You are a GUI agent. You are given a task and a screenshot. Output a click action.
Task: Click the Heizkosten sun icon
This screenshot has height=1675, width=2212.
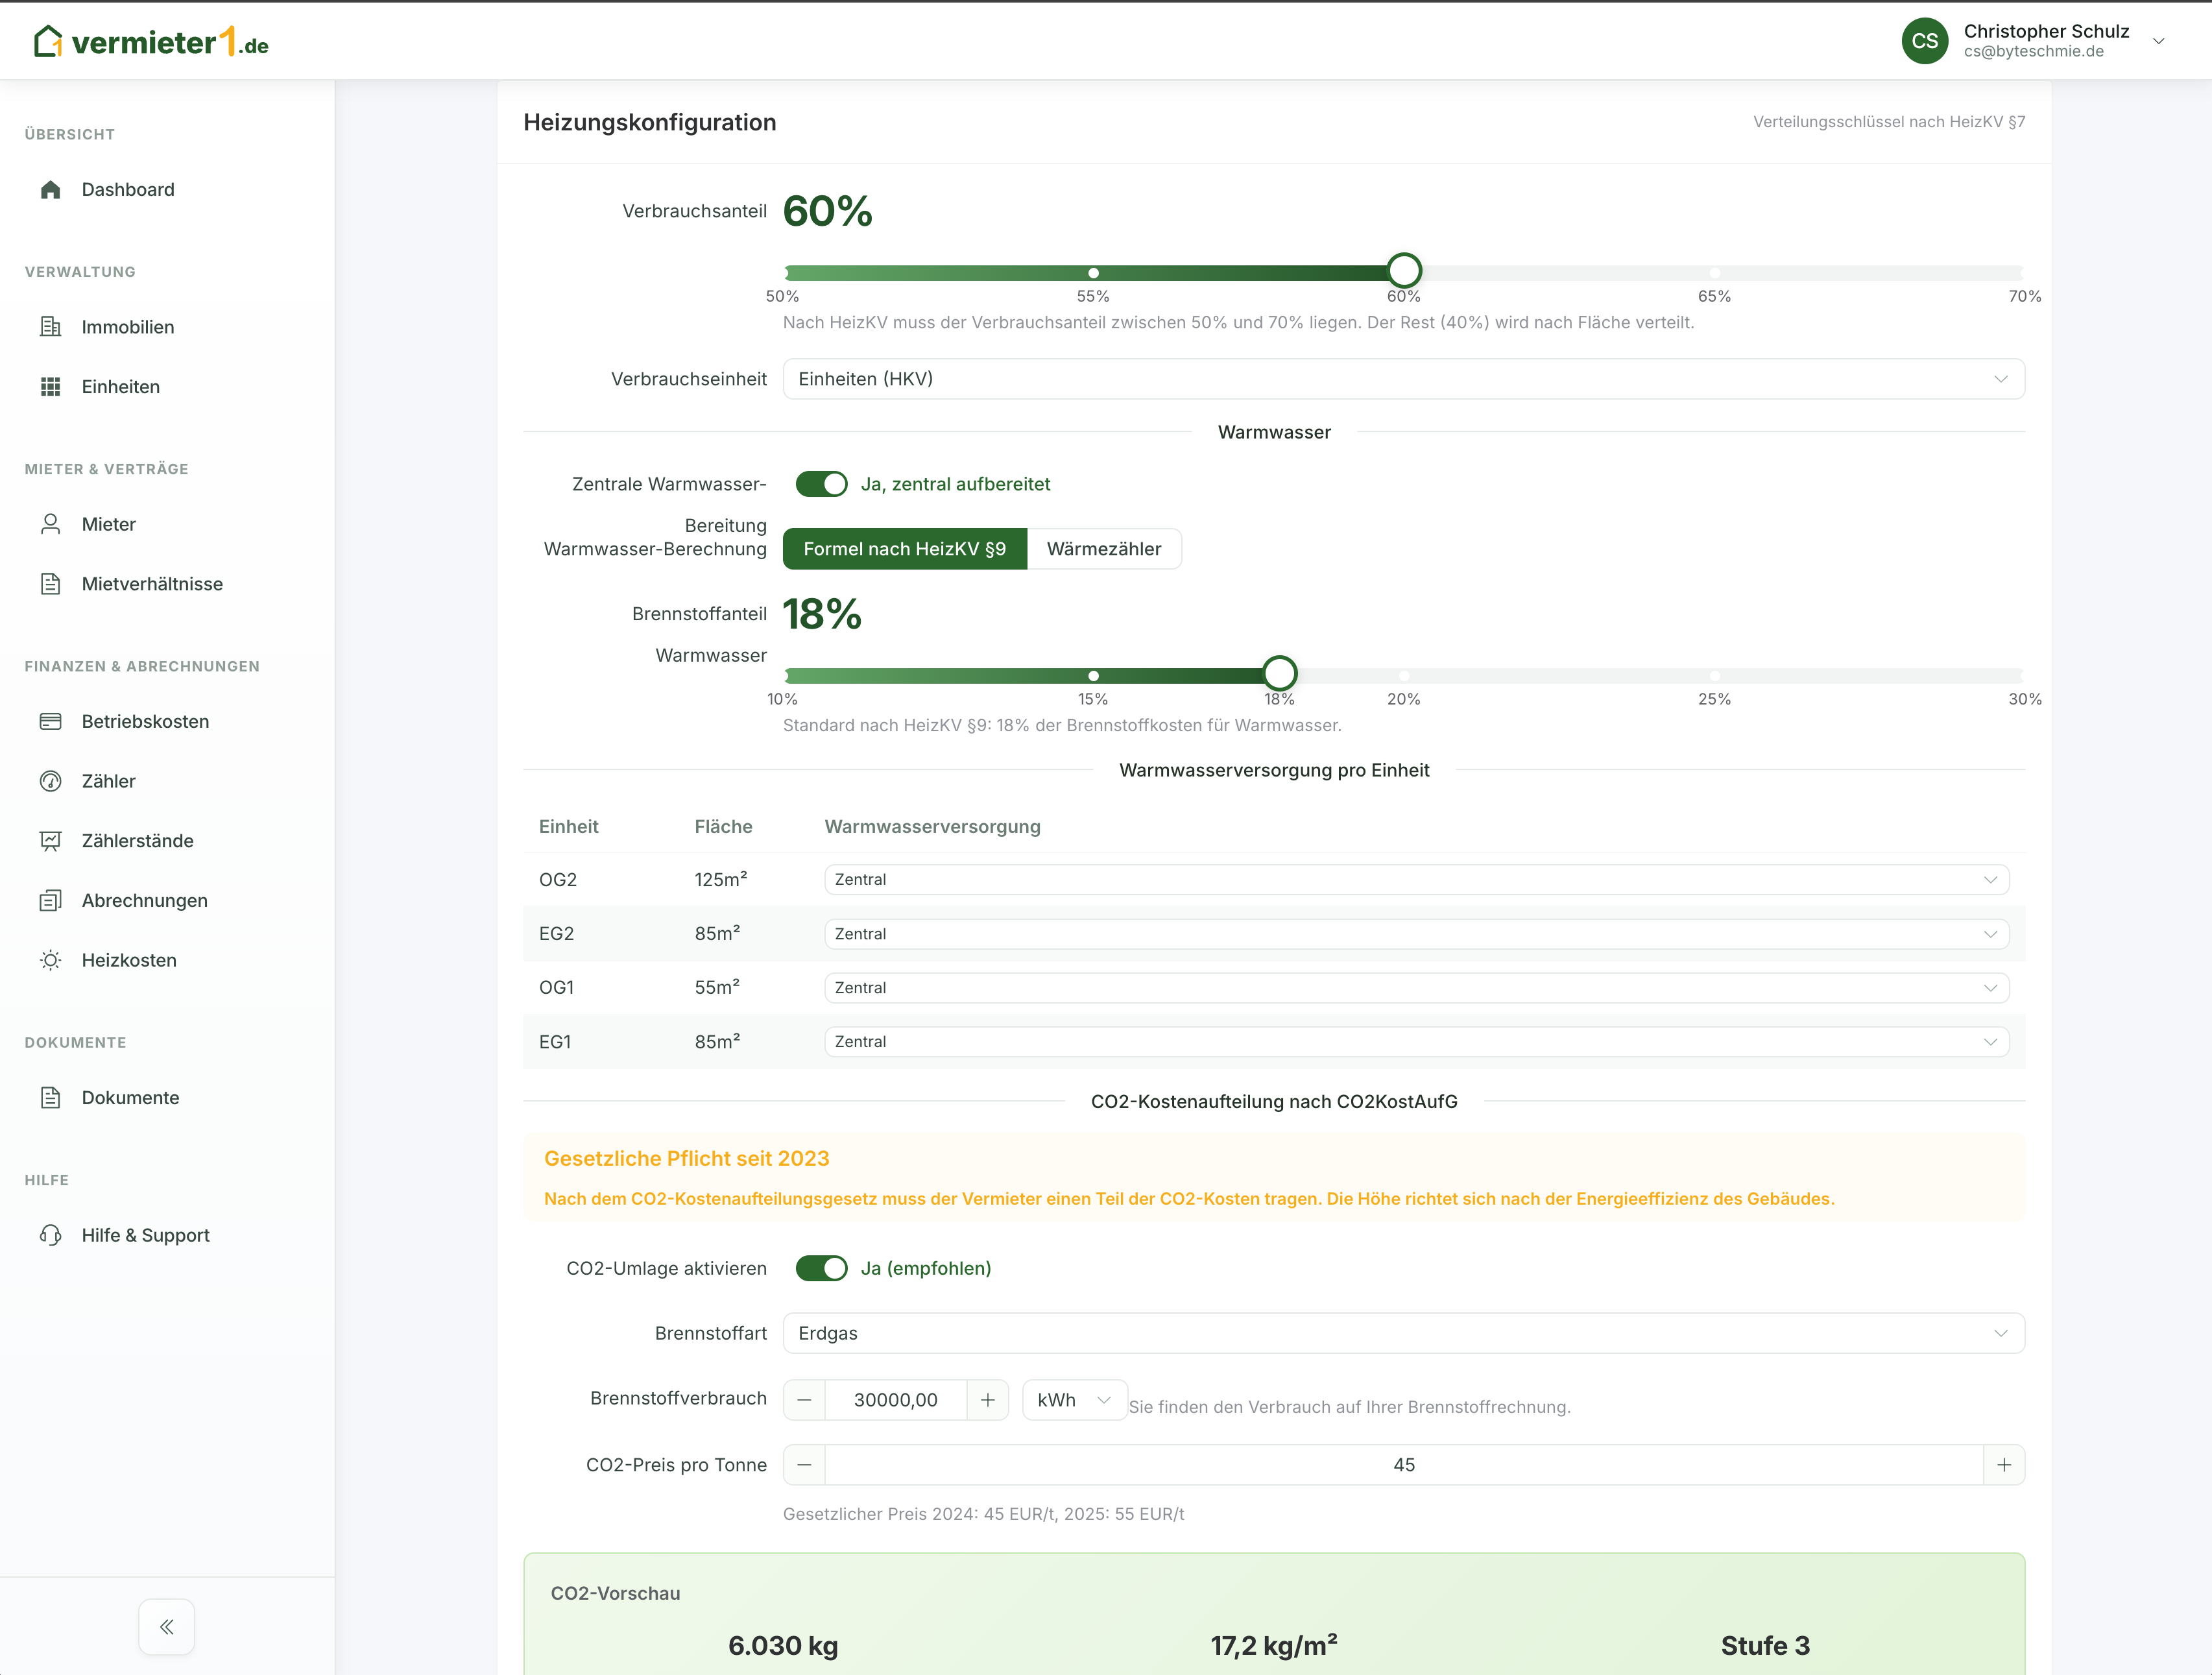coord(50,960)
